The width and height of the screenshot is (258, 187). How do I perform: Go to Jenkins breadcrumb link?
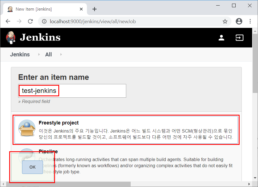click(x=20, y=54)
